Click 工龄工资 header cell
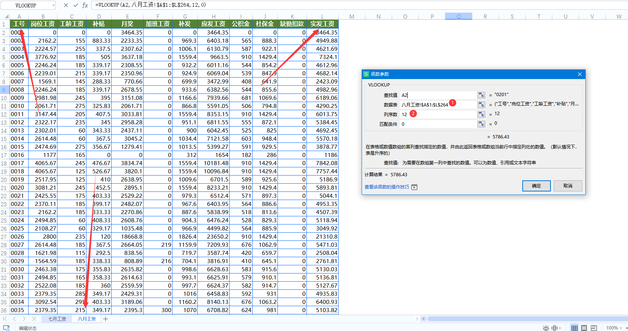Screen dimensions: 628x331 (x=72, y=24)
